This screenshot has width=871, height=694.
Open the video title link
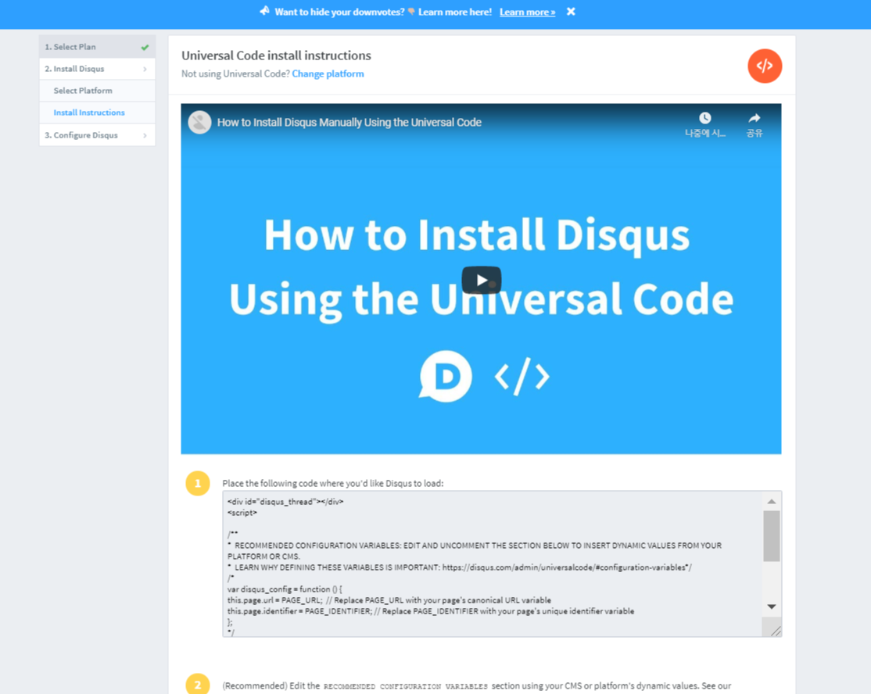point(349,122)
